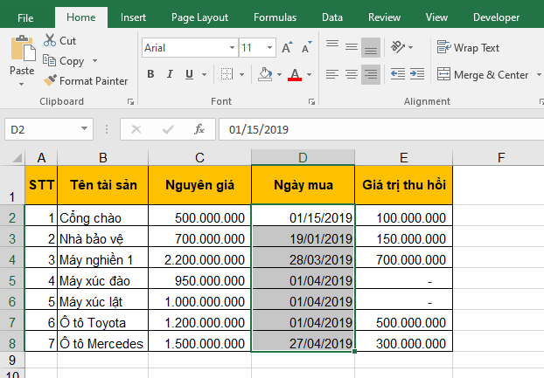544x378 pixels.
Task: Click the Insert Function fx icon
Action: point(199,129)
